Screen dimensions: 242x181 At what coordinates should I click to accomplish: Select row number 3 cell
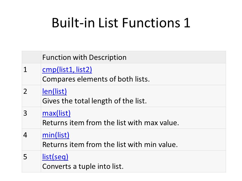click(31, 118)
